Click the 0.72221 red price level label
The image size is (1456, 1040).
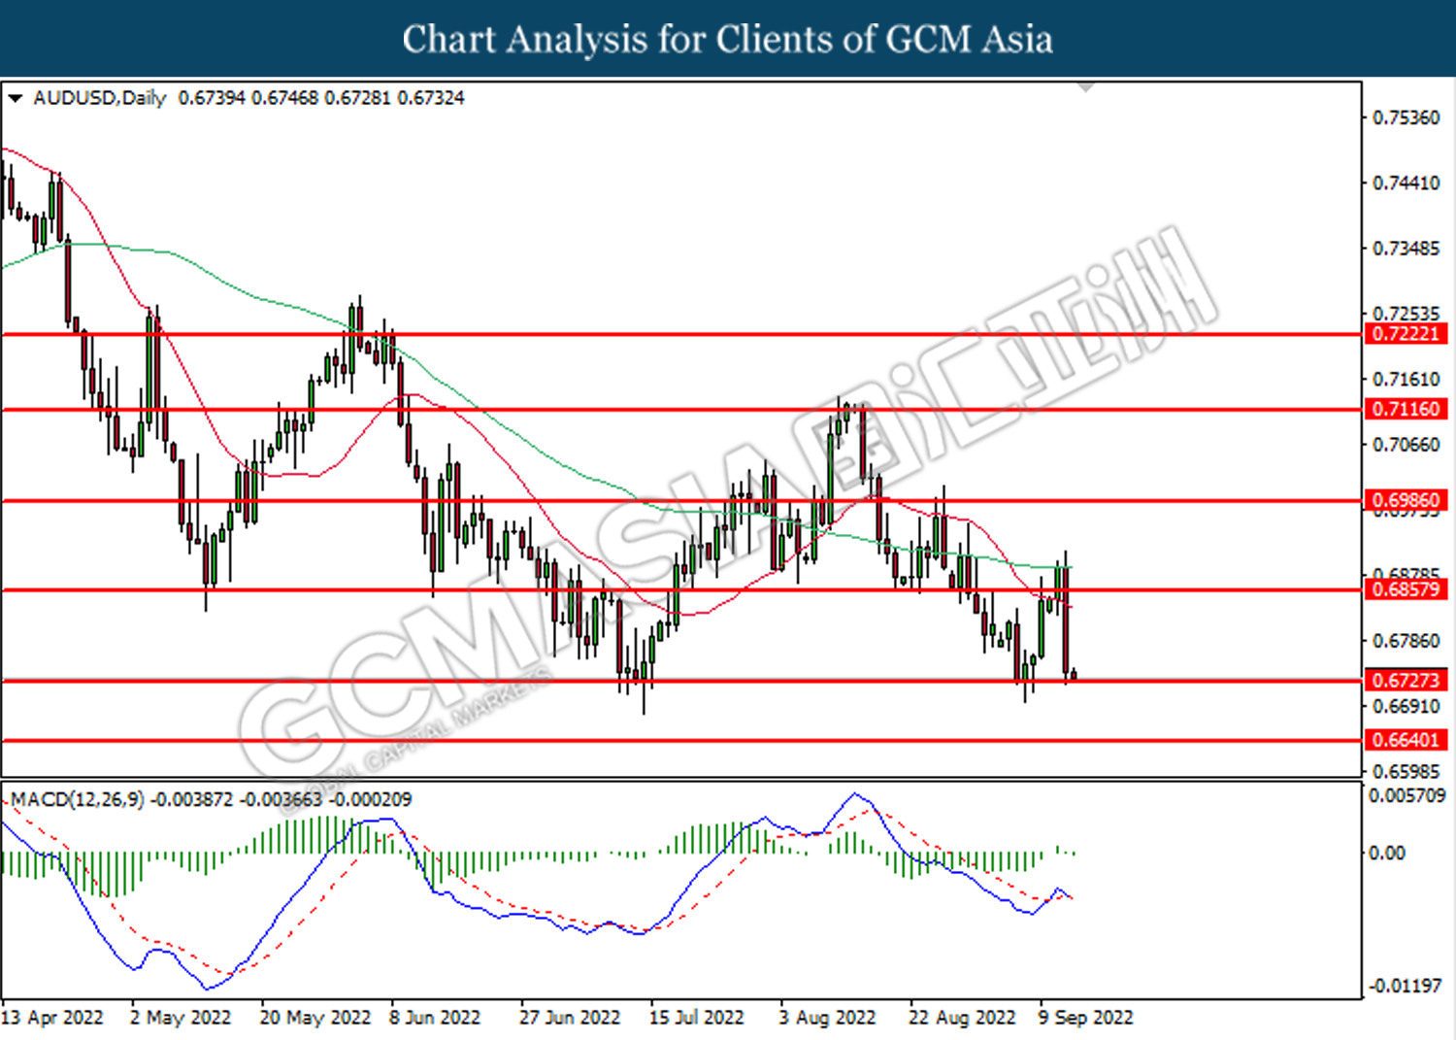point(1406,334)
